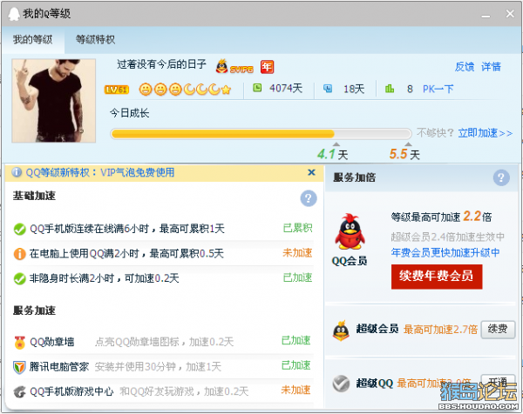The image size is (523, 414).
Task: Click the 已累积 status text
Action: point(297,228)
